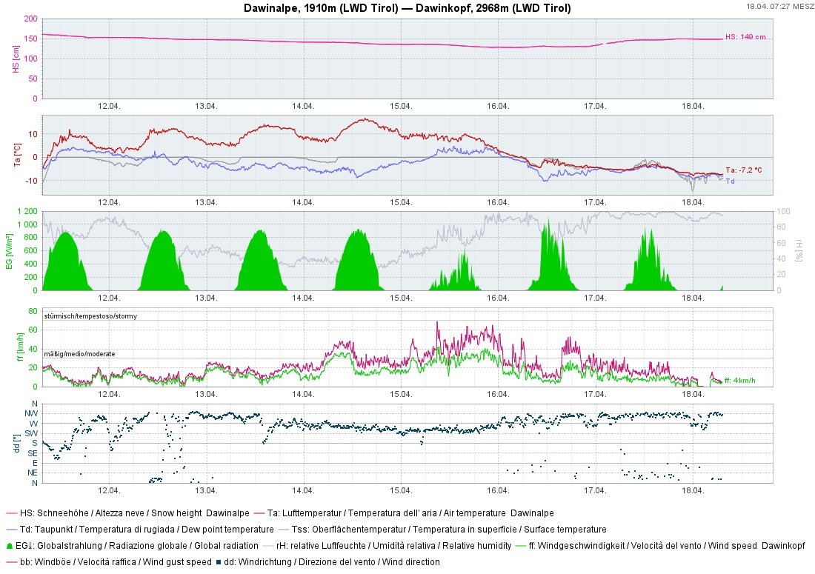The image size is (815, 574).
Task: Click the 'stürmisch/tempestoso/stormy' threshold label
Action: [90, 316]
